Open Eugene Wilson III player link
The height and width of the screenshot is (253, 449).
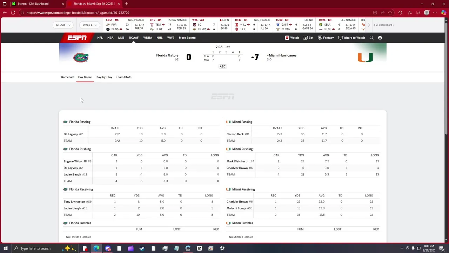[x=75, y=161]
